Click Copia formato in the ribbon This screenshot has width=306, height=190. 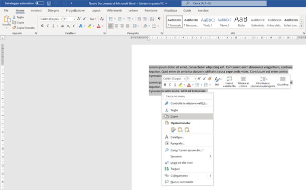[x=24, y=28]
